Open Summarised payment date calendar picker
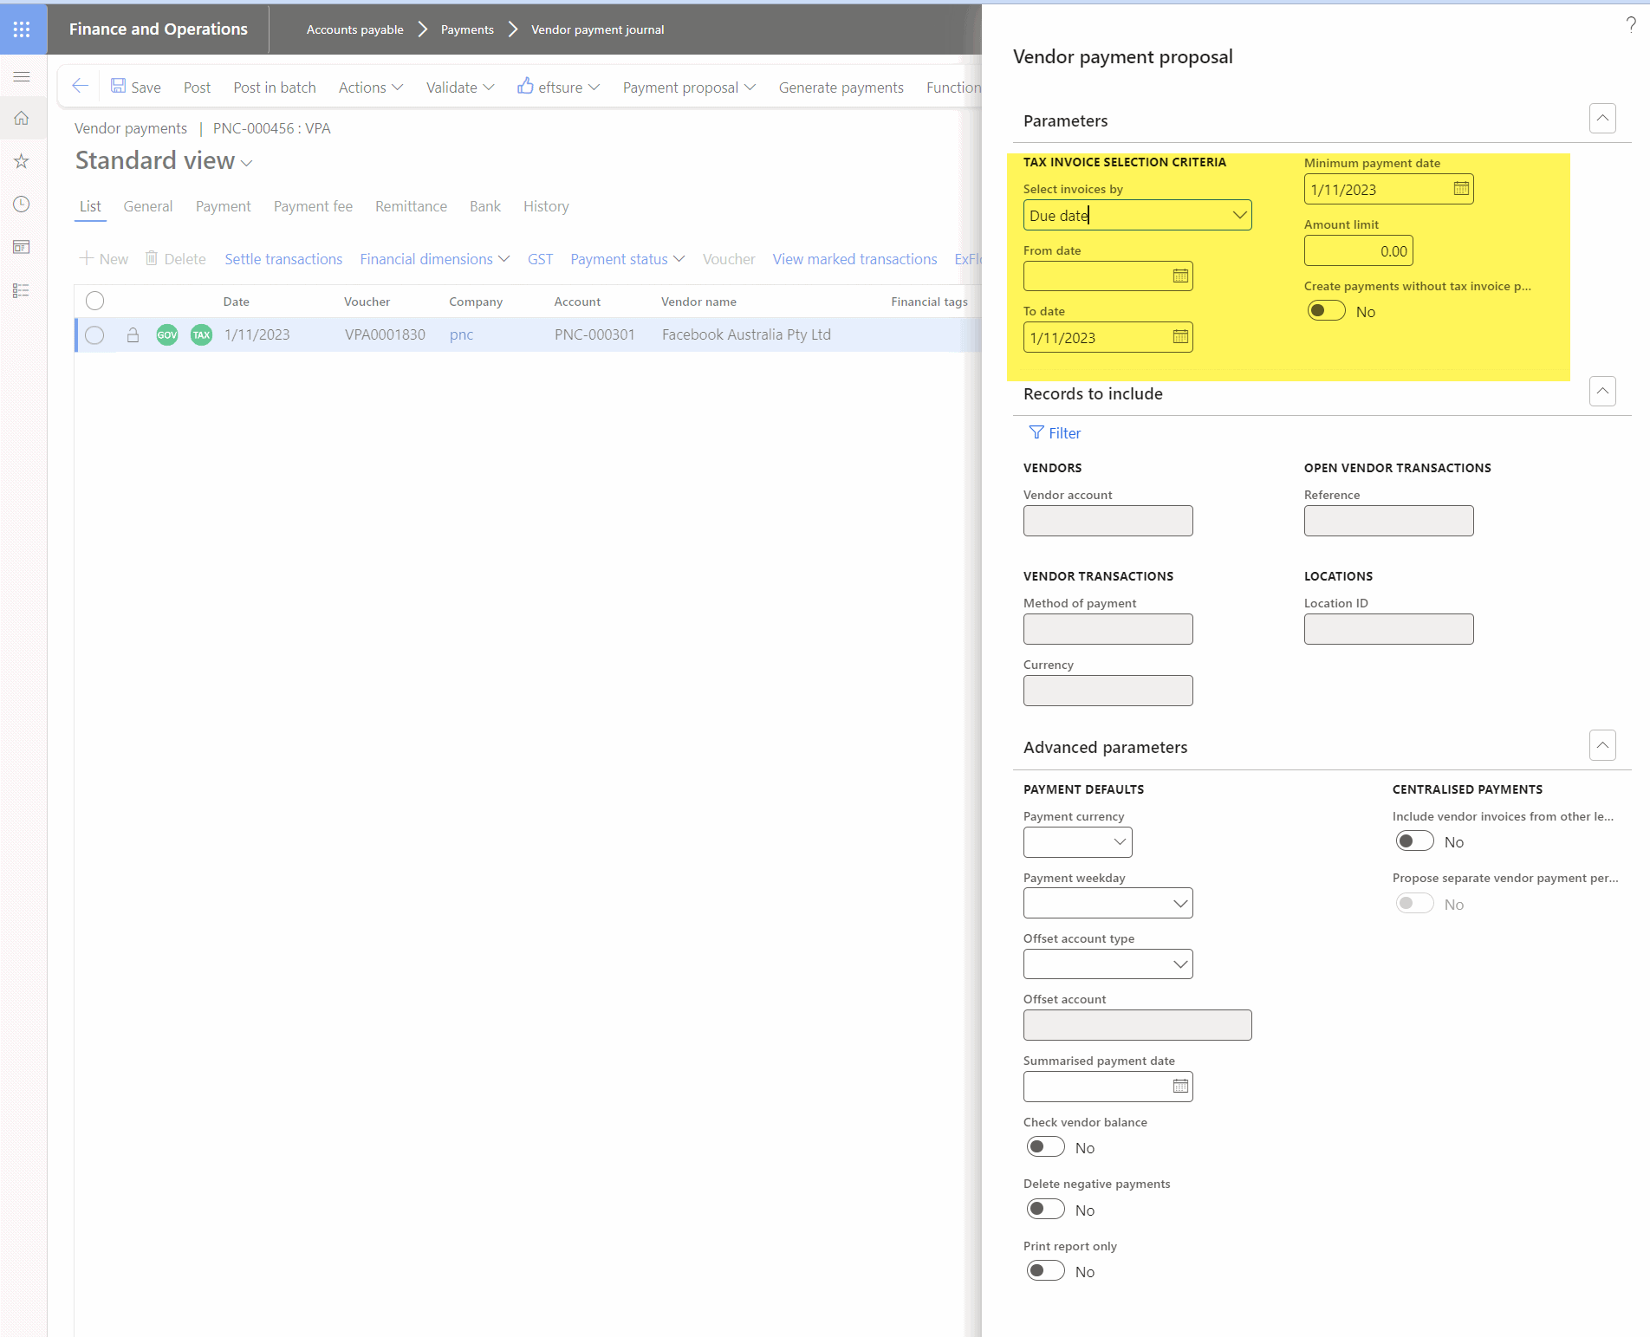This screenshot has height=1337, width=1650. (1180, 1086)
